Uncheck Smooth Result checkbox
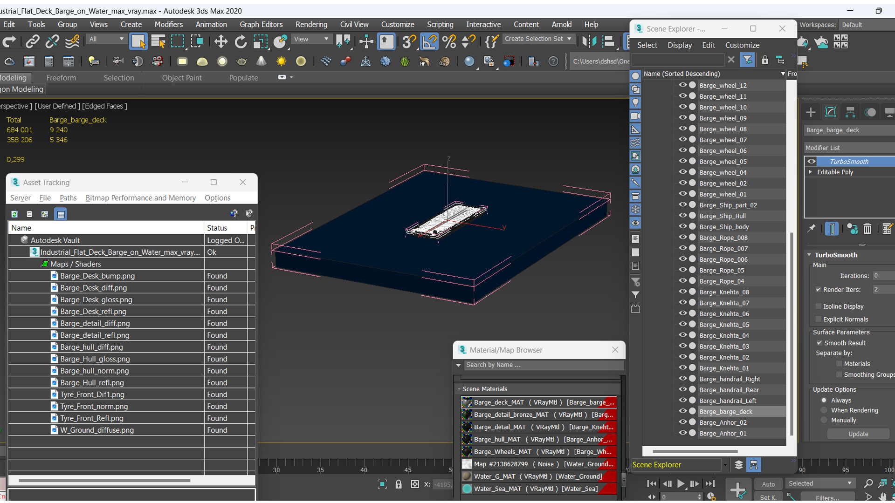This screenshot has width=895, height=503. pyautogui.click(x=819, y=343)
